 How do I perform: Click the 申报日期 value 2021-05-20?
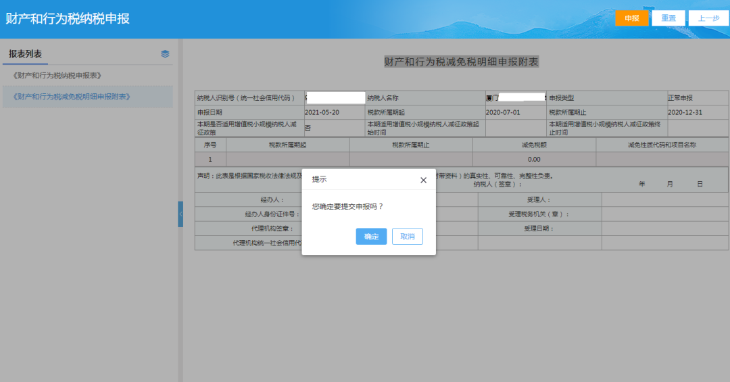(322, 112)
